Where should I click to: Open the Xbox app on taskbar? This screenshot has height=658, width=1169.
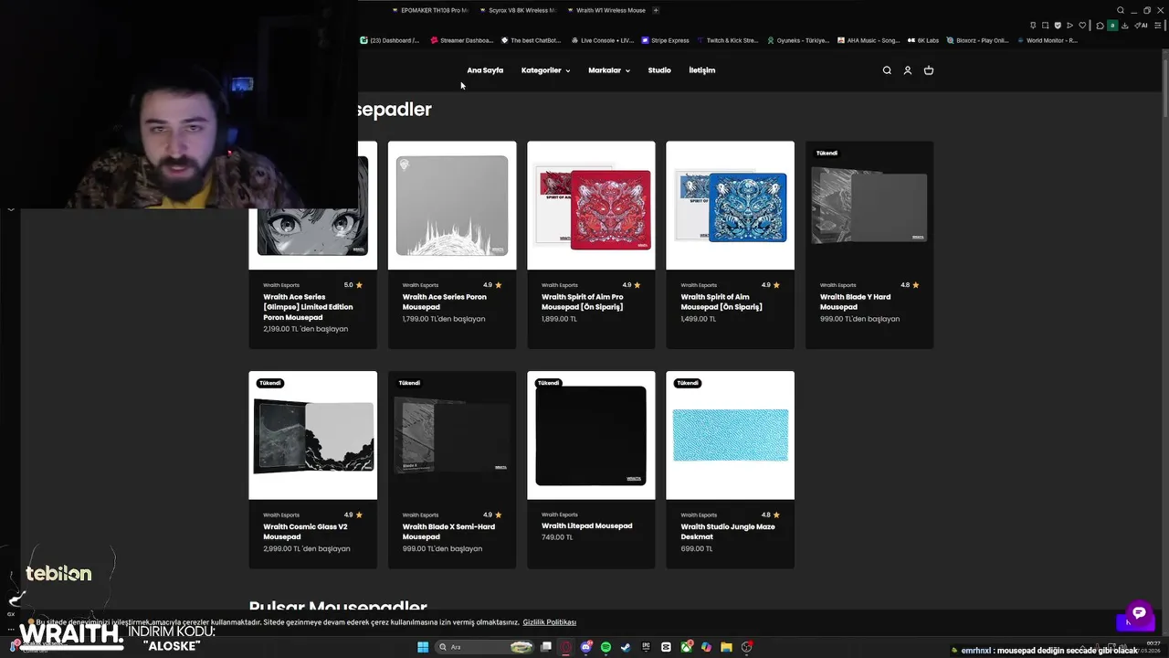coord(686,647)
